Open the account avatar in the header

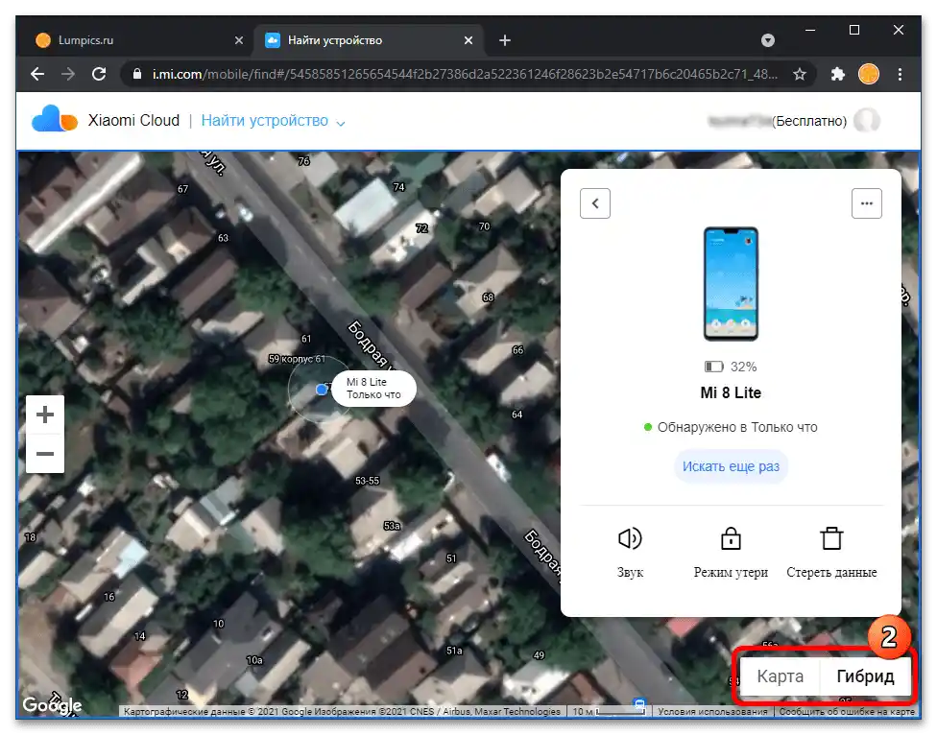coord(867,121)
